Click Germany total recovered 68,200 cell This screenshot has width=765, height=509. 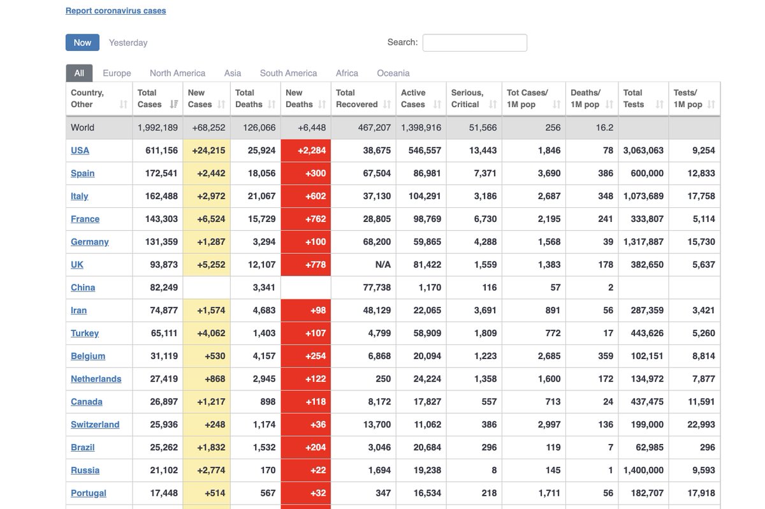363,242
